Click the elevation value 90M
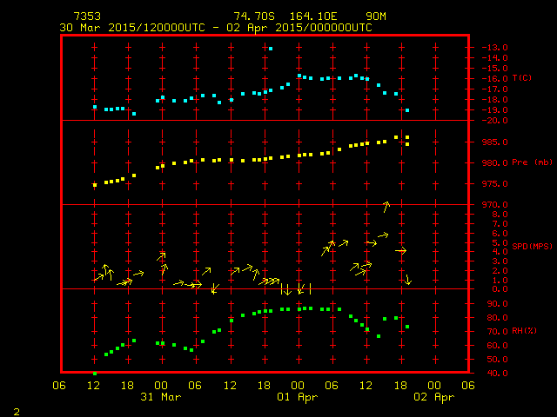 [376, 17]
